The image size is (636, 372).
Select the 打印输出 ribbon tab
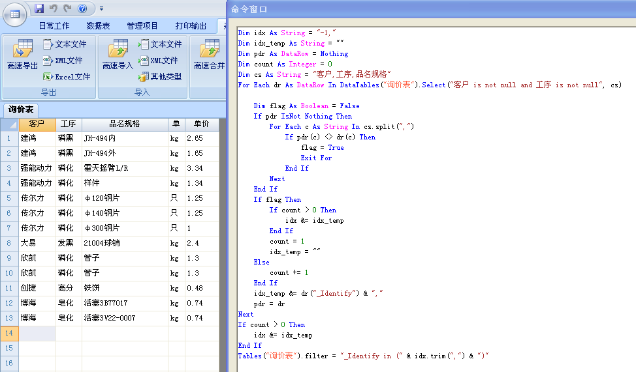(191, 26)
